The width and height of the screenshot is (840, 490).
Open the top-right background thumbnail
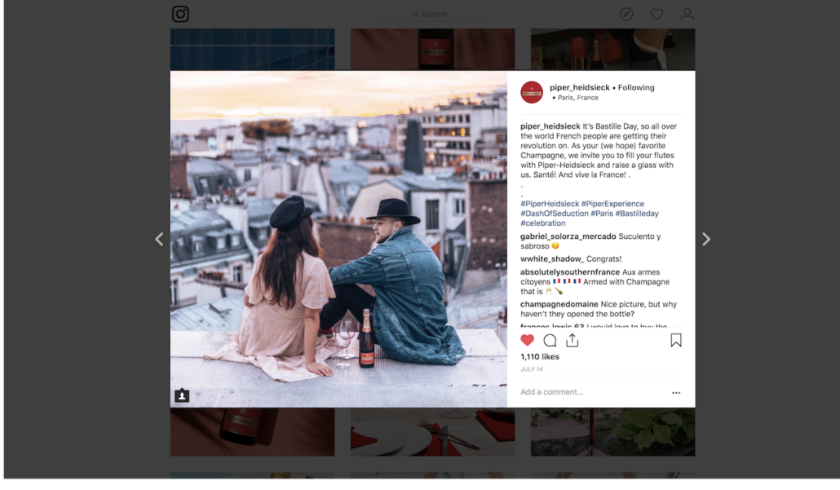(x=612, y=49)
